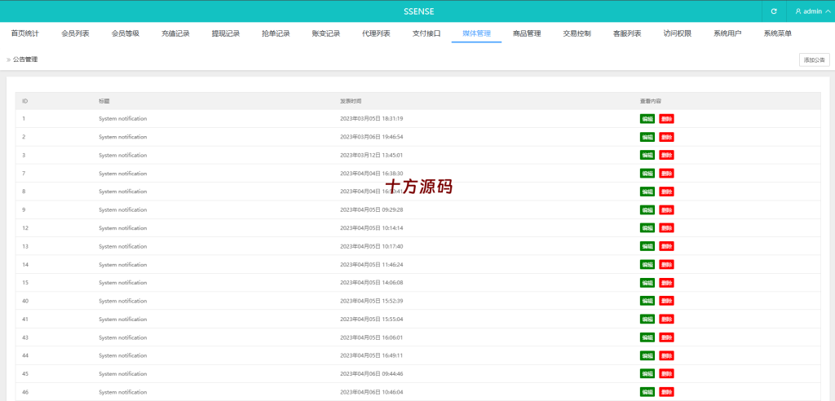Screen dimensions: 835x401
Task: Switch to 访问权限 tab
Action: pos(678,33)
